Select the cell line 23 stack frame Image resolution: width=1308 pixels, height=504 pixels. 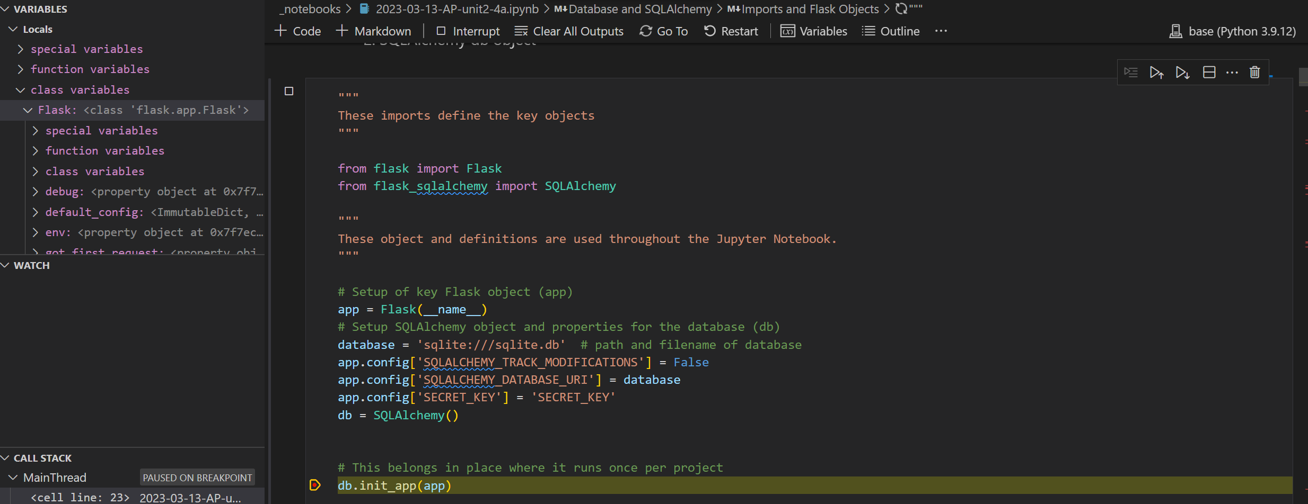point(132,498)
